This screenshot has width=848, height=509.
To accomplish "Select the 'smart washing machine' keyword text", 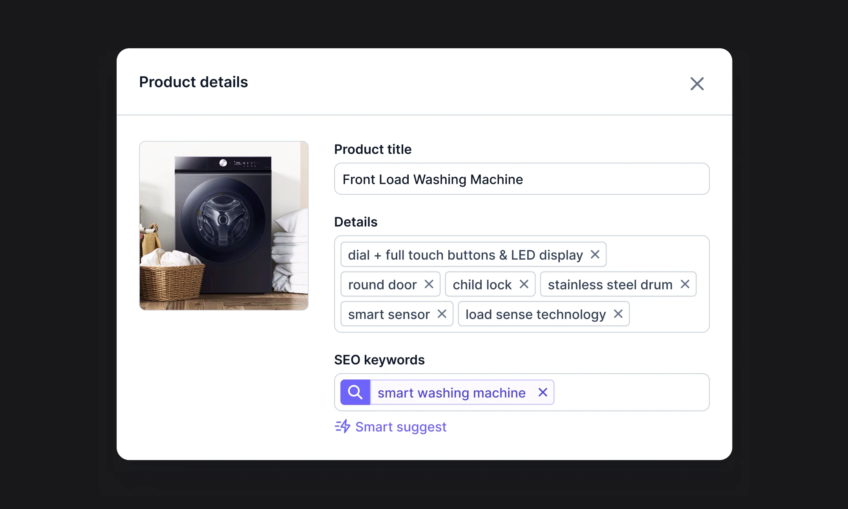I will point(451,393).
